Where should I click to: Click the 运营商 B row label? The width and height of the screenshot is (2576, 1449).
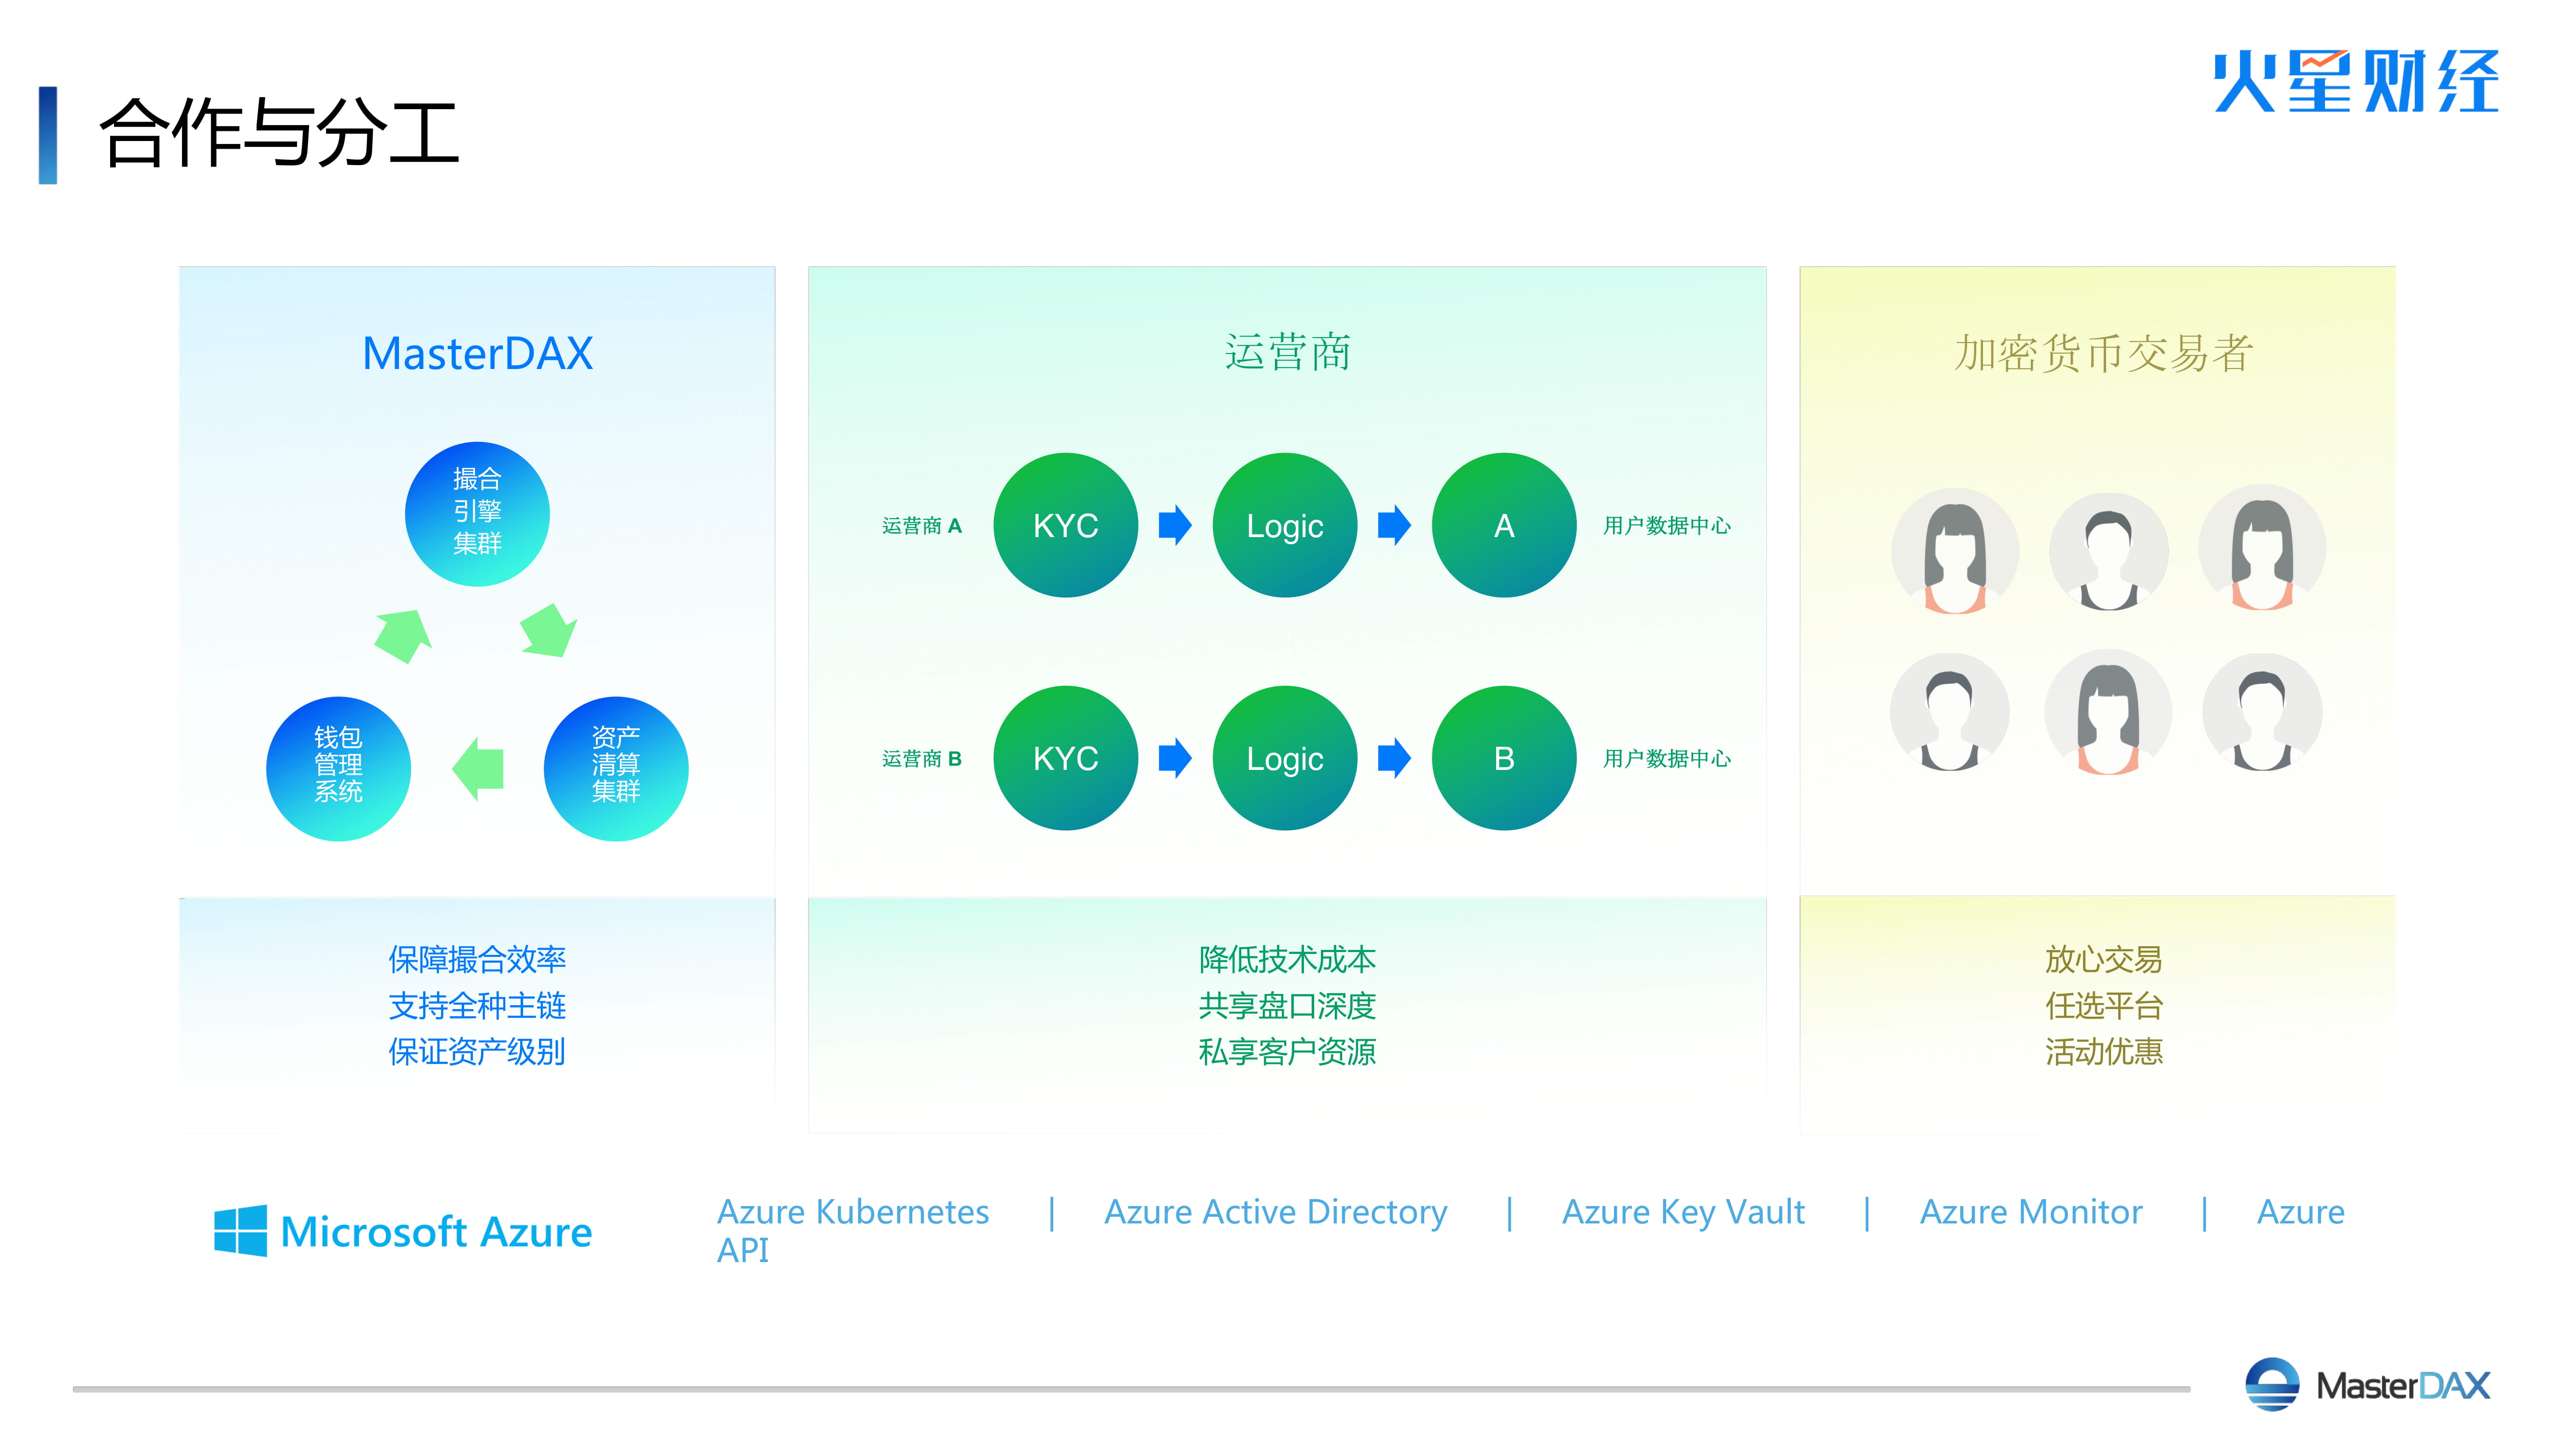[921, 758]
